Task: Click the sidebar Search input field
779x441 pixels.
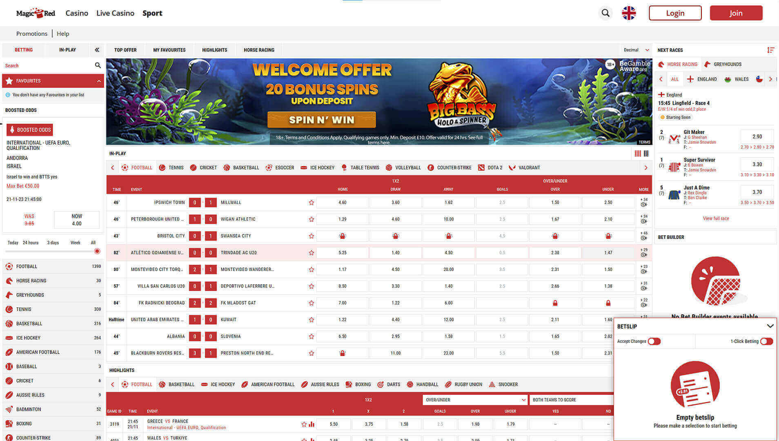Action: (48, 65)
